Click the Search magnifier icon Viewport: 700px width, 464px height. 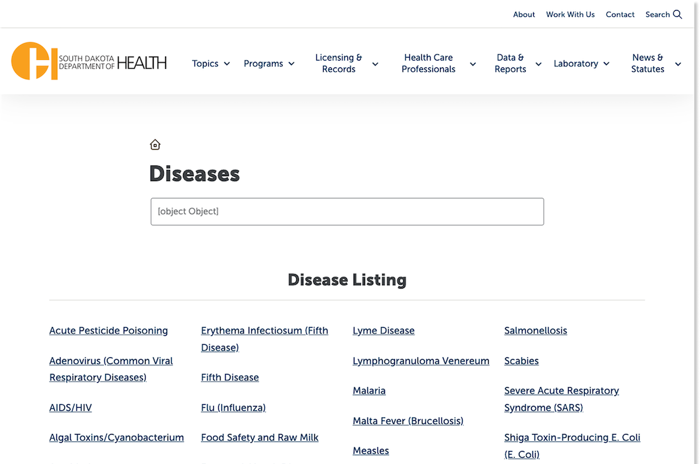click(x=677, y=14)
